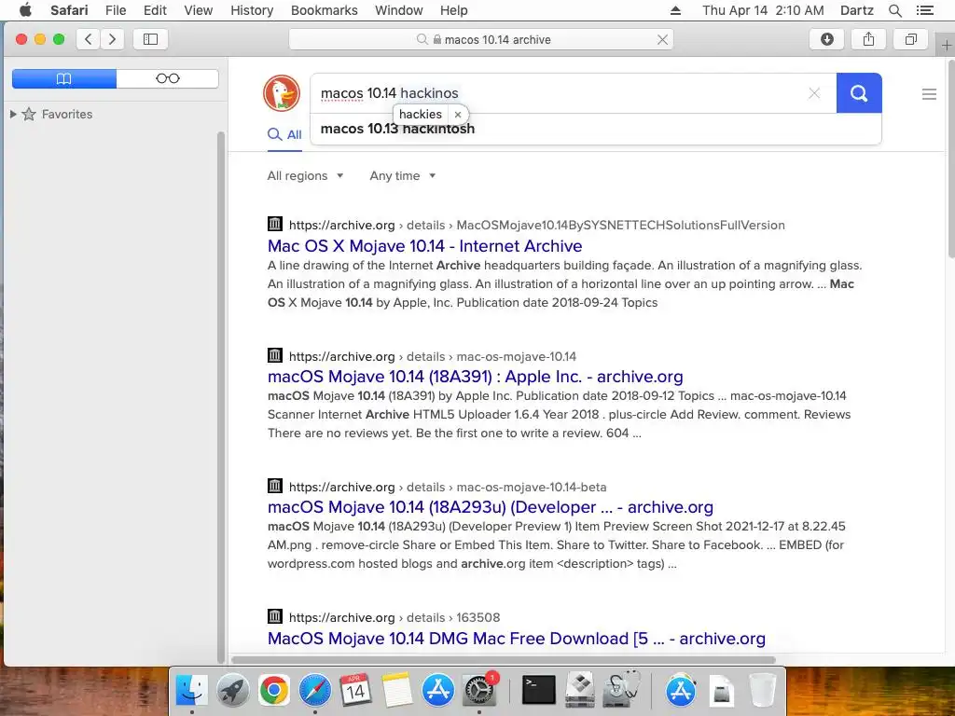Open 'macOS Mojave 10.14 (18A293u)' Developer result
Screen dimensions: 955x716
[x=491, y=507]
